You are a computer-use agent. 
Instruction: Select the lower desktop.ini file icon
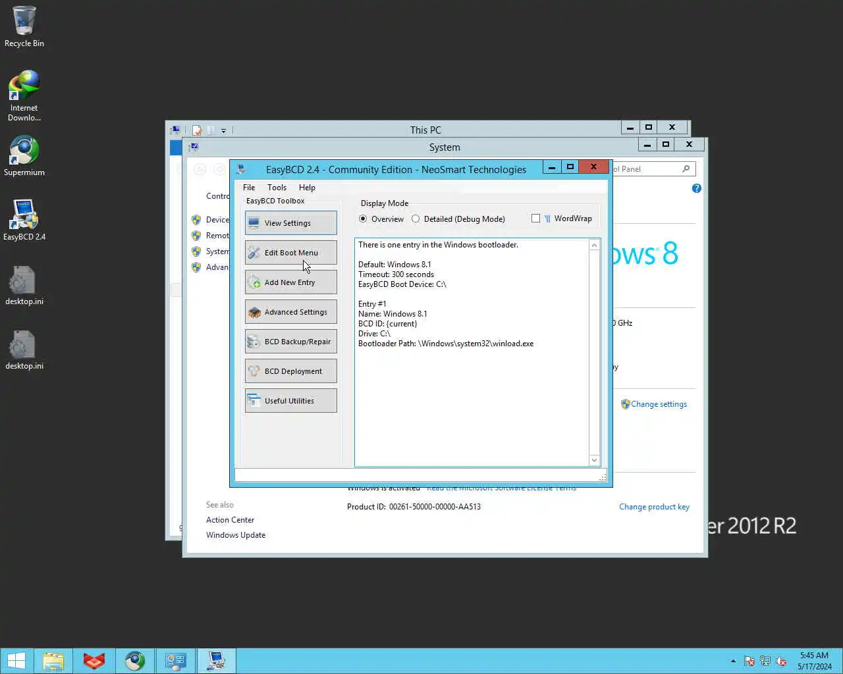[x=24, y=350]
